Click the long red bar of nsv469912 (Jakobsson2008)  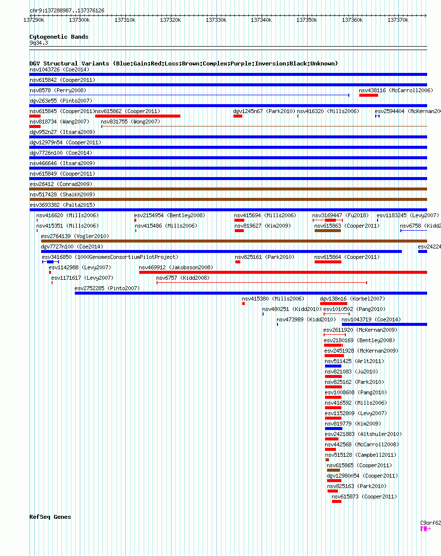283,272
